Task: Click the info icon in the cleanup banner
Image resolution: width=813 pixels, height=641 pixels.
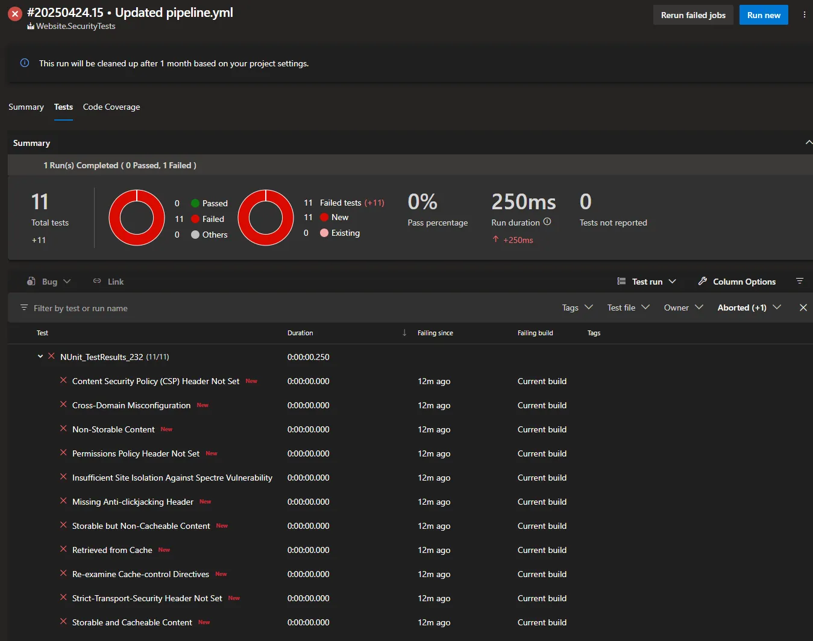Action: coord(25,63)
